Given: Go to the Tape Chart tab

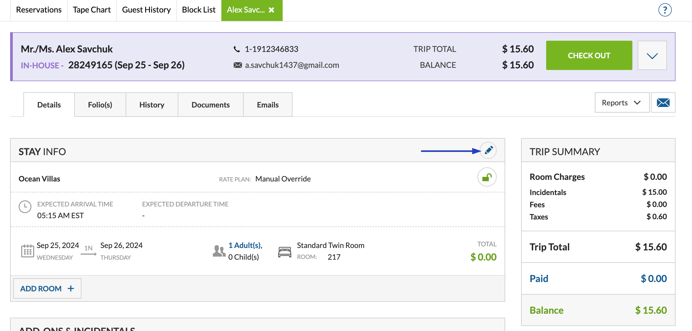Looking at the screenshot, I should tap(92, 10).
